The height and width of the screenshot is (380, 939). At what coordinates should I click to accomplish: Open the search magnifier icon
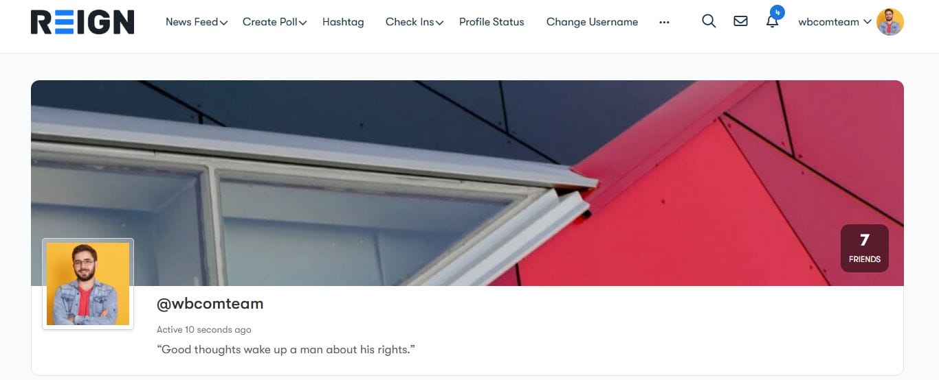pyautogui.click(x=709, y=21)
